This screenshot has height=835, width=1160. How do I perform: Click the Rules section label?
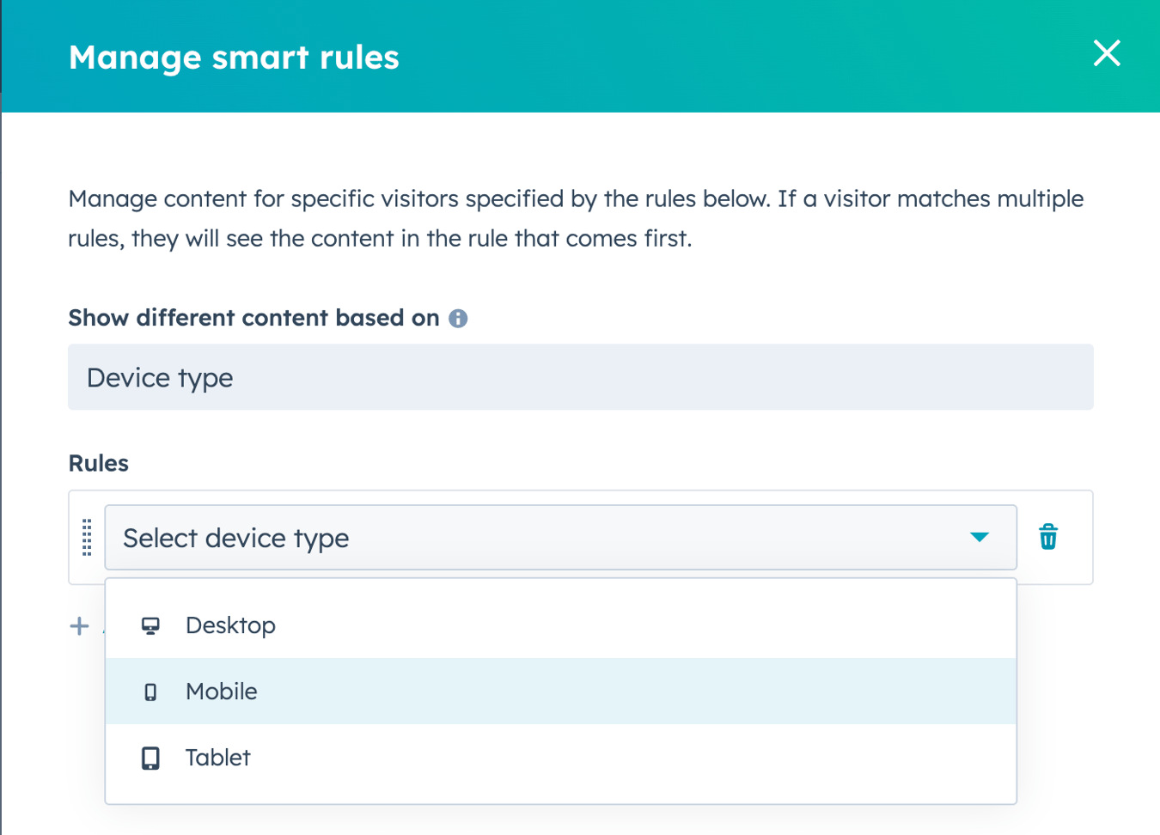tap(99, 463)
